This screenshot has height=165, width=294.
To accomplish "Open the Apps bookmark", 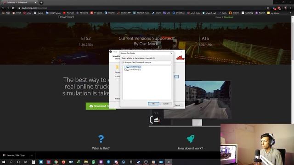I will (x=6, y=13).
